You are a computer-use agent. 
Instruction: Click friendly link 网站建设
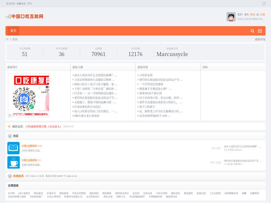(38, 193)
